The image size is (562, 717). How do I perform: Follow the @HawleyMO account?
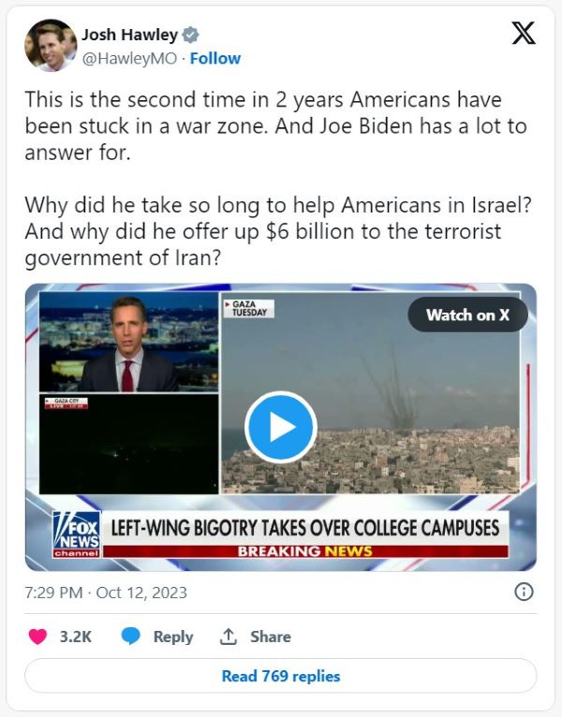(215, 59)
